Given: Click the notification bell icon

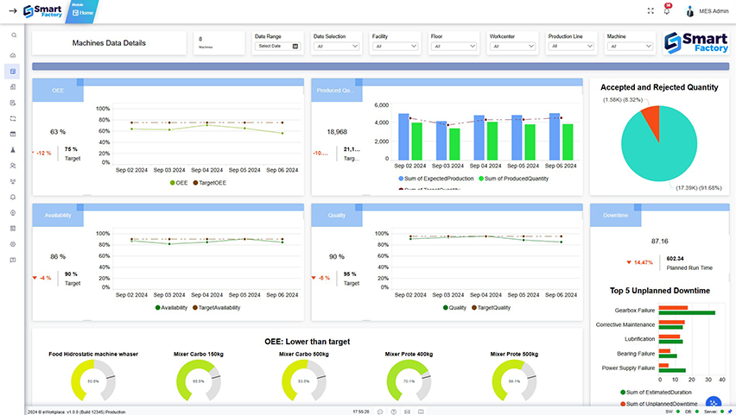Looking at the screenshot, I should [667, 11].
